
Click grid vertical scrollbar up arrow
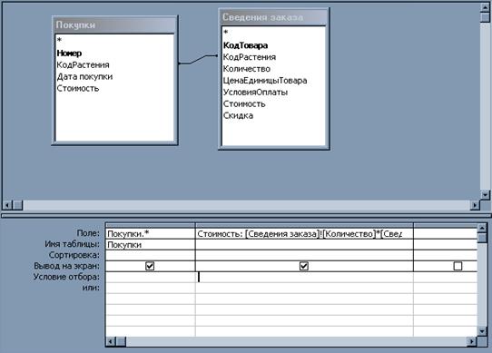click(482, 228)
